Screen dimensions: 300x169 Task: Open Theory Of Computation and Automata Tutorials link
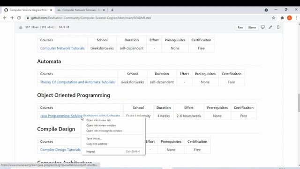pos(77,82)
